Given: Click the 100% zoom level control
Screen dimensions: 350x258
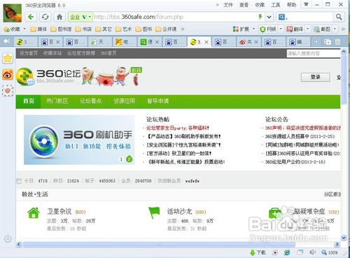Looking at the screenshot, I should tap(330, 252).
